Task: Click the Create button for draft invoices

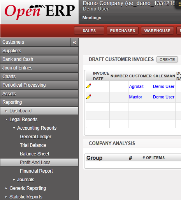Action: click(167, 59)
